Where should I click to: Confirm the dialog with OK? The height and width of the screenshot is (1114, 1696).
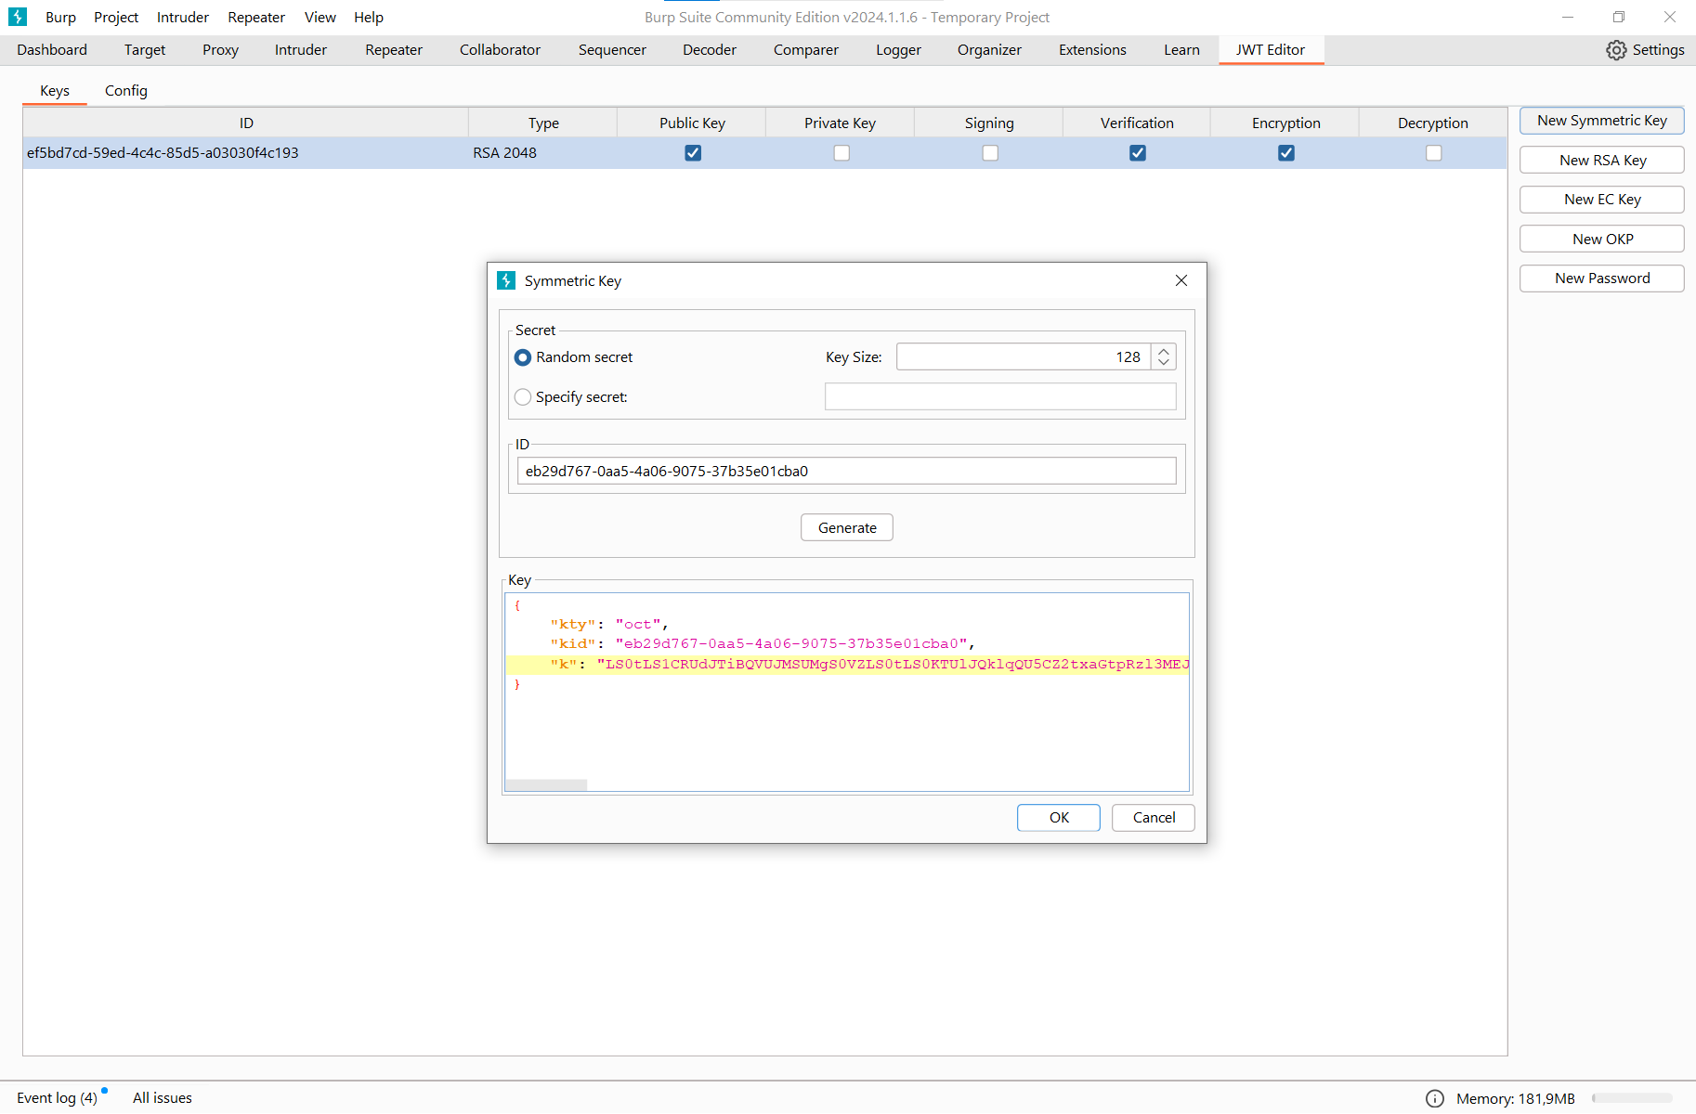[x=1059, y=818]
